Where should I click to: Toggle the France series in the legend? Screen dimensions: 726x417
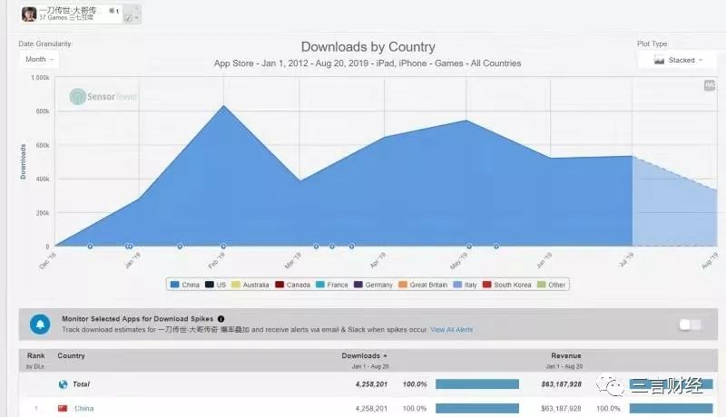(x=332, y=285)
